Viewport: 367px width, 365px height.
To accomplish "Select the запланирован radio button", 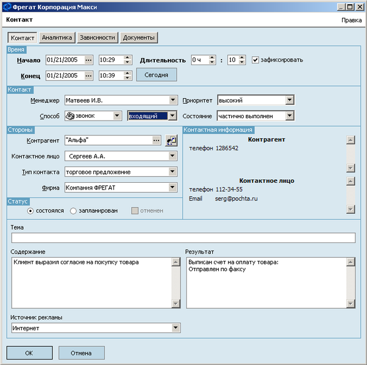I will (x=73, y=211).
